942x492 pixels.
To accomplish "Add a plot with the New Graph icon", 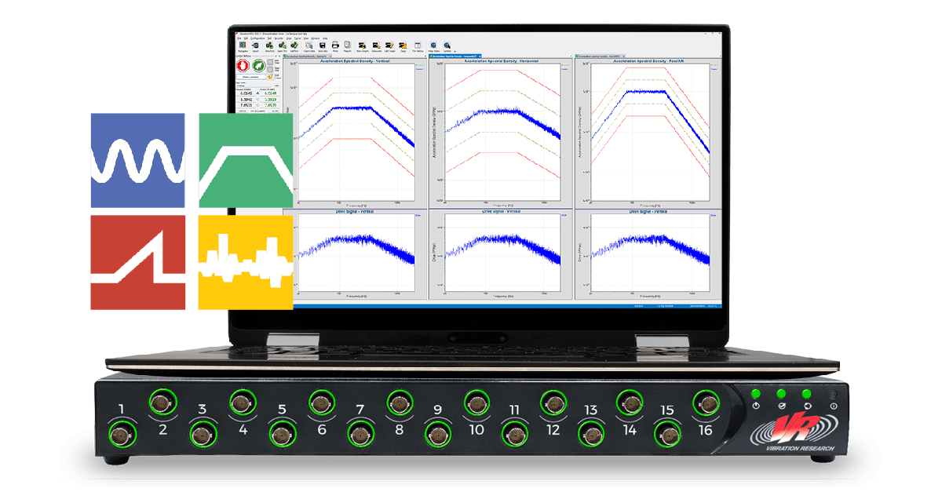I will tap(362, 44).
